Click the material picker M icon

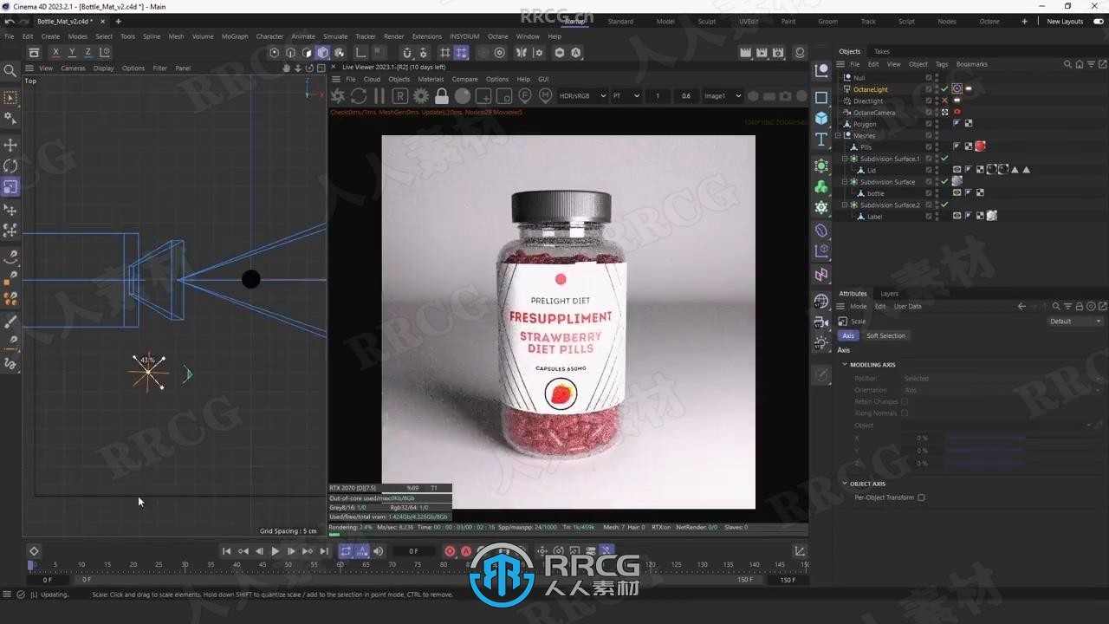(x=546, y=96)
